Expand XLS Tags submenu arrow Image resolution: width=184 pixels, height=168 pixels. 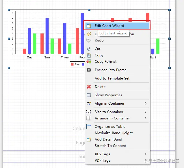[146, 154]
